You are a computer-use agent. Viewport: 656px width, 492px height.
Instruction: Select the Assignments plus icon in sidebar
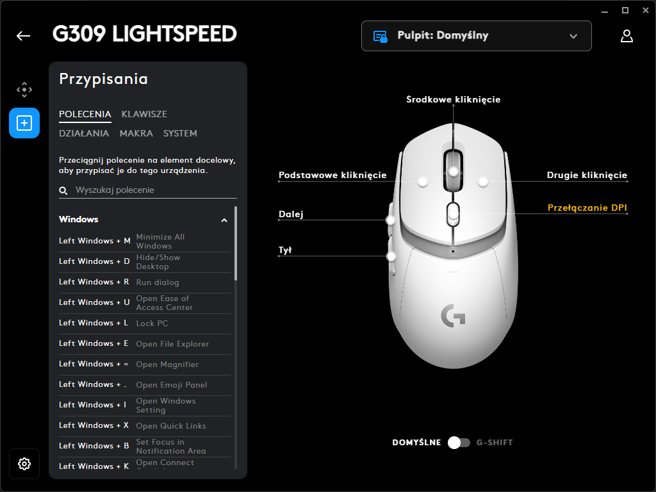click(x=24, y=123)
